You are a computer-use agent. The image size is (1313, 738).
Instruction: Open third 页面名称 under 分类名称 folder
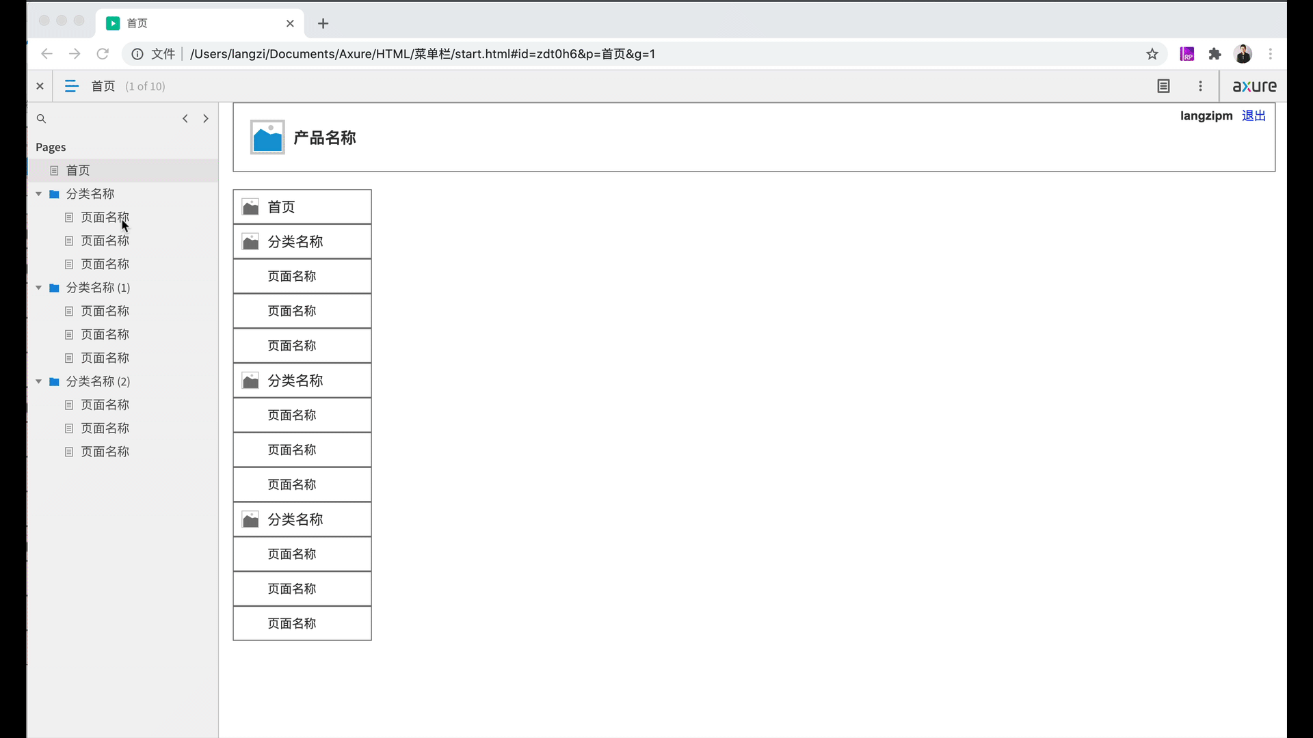coord(105,264)
